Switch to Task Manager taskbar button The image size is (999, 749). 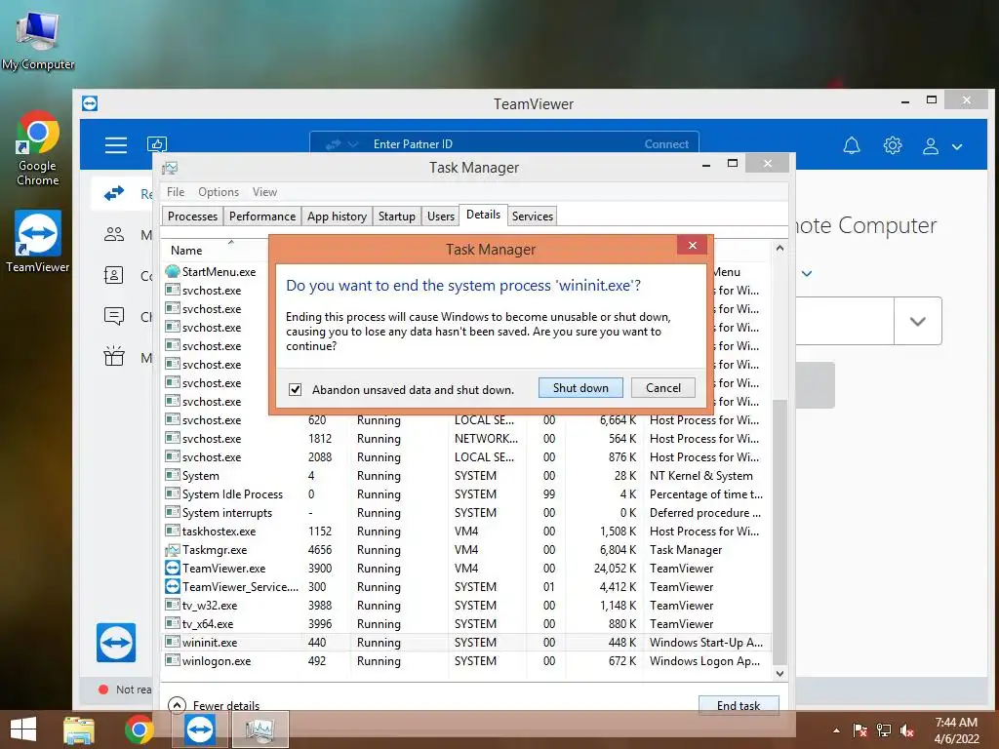260,729
